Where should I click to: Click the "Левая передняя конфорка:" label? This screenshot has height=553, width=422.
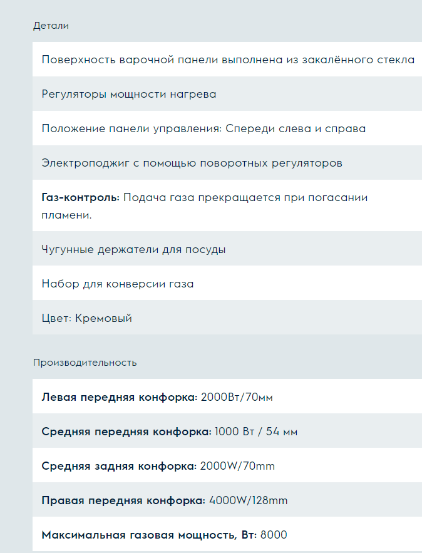[120, 397]
